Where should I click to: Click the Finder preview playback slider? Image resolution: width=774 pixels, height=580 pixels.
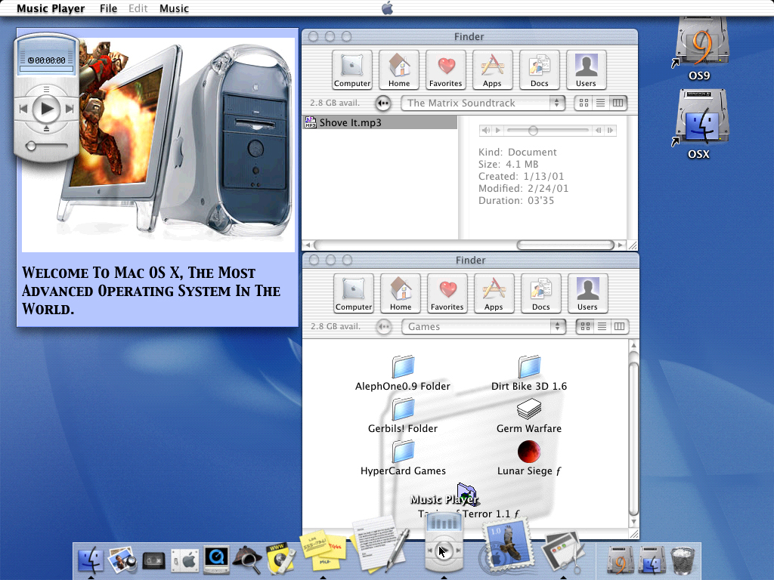(548, 130)
